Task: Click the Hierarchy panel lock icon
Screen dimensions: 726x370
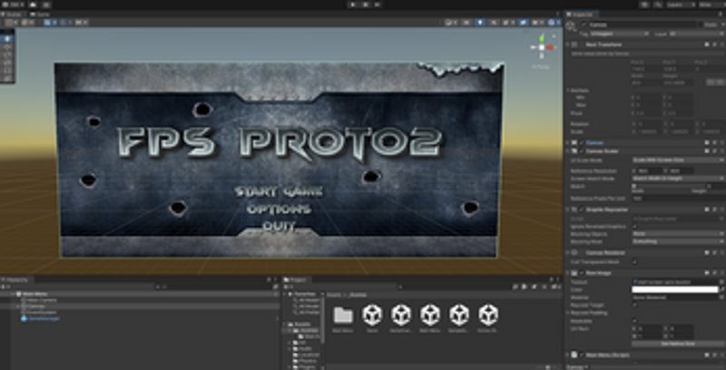Action: click(x=269, y=280)
